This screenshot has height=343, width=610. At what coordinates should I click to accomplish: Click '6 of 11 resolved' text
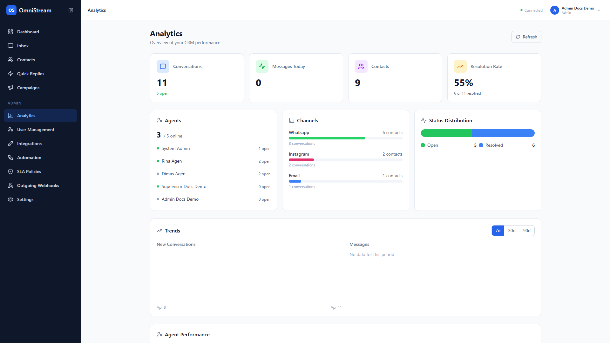tap(467, 93)
